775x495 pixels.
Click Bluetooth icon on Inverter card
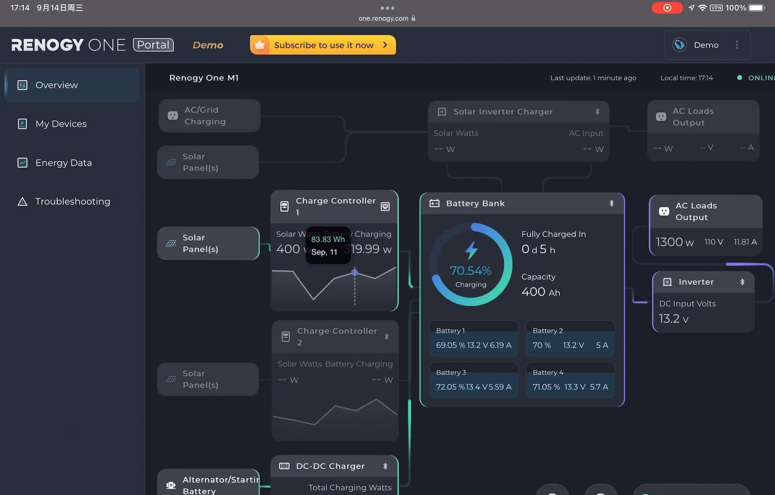coord(742,282)
